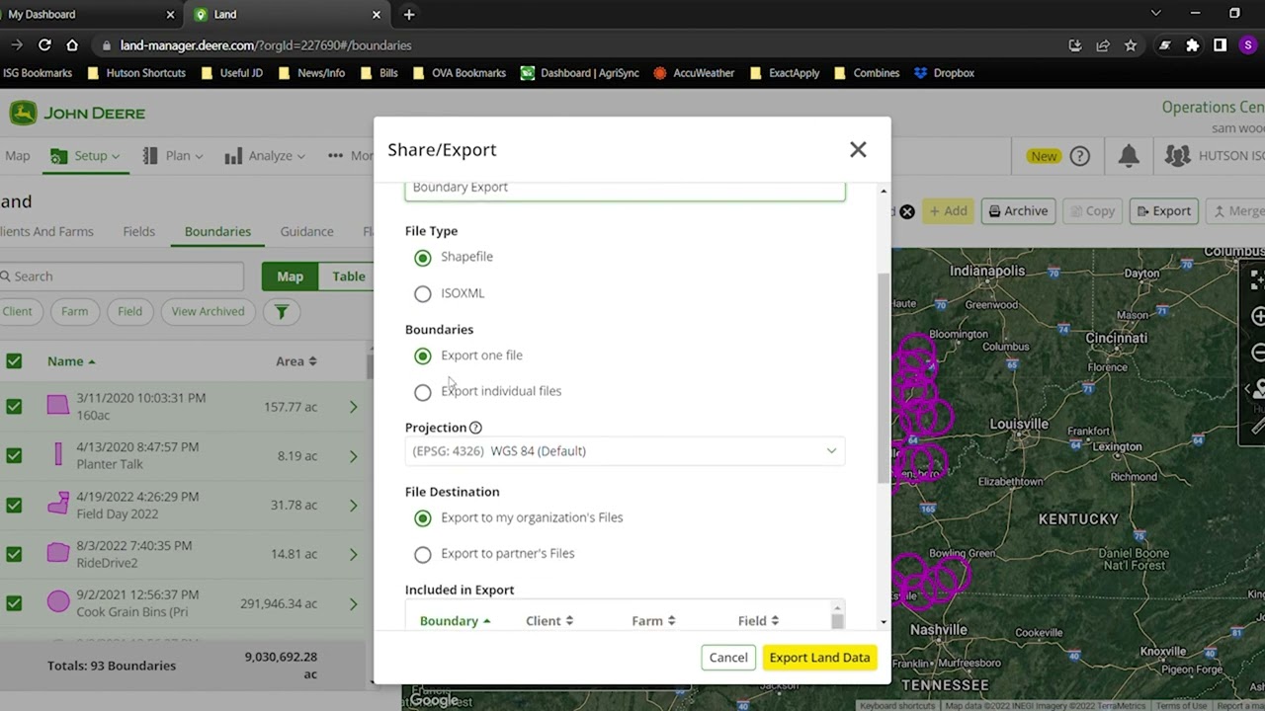
Task: Switch to Table view
Action: pyautogui.click(x=348, y=276)
